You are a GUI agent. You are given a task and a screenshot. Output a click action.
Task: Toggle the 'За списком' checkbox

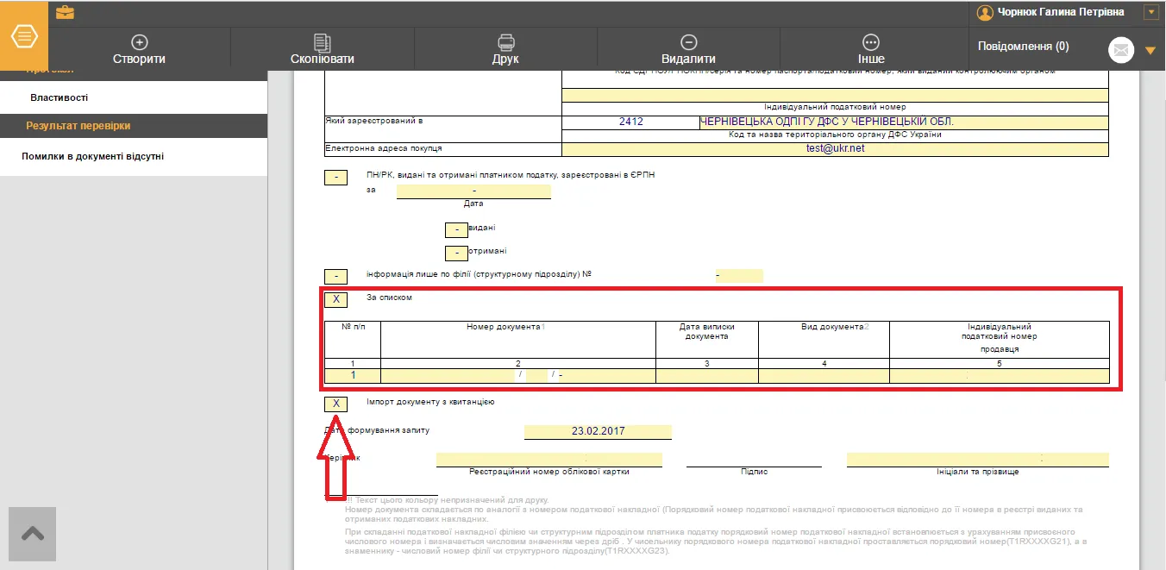pos(335,299)
